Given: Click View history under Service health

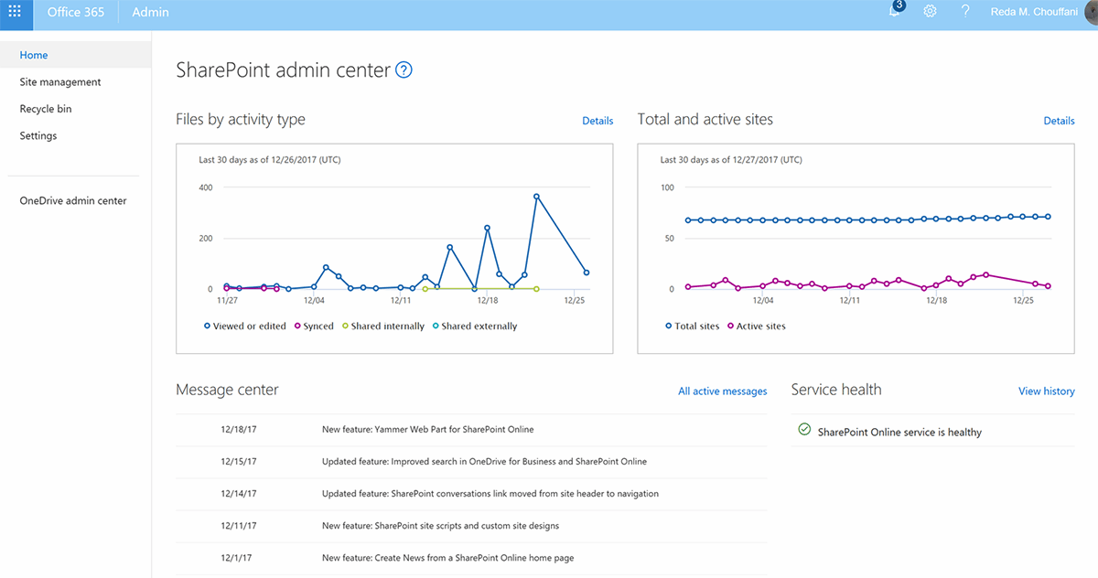Looking at the screenshot, I should pos(1046,391).
